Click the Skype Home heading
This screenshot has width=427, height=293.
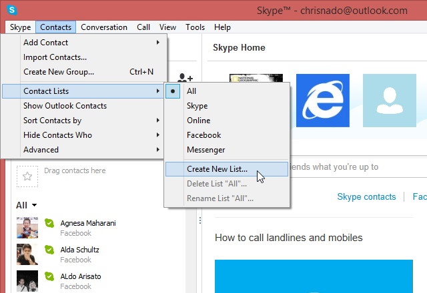(x=239, y=47)
